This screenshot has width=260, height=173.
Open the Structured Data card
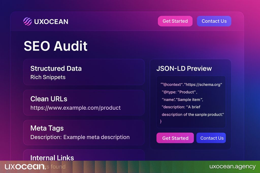84,72
